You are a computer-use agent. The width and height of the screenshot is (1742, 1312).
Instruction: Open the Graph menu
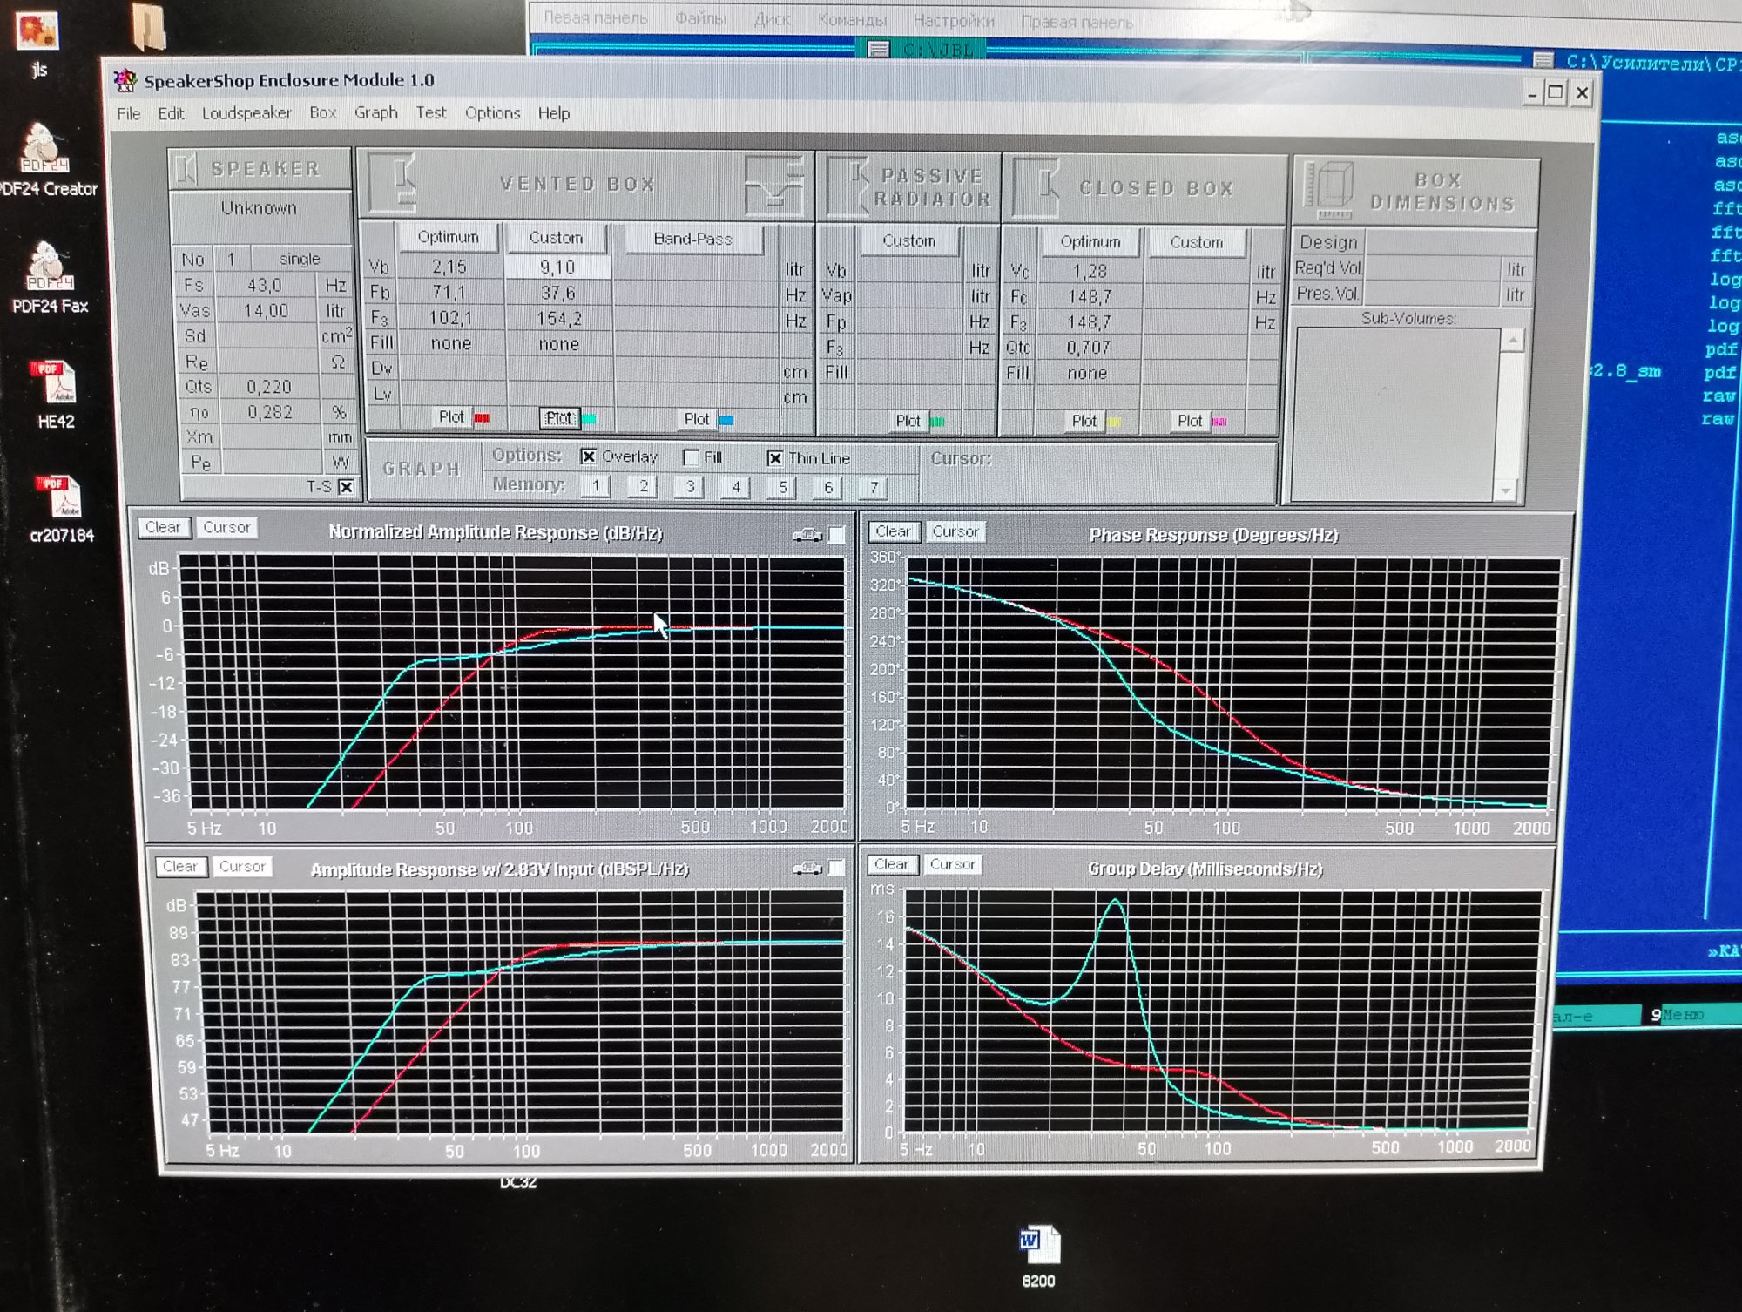[375, 113]
